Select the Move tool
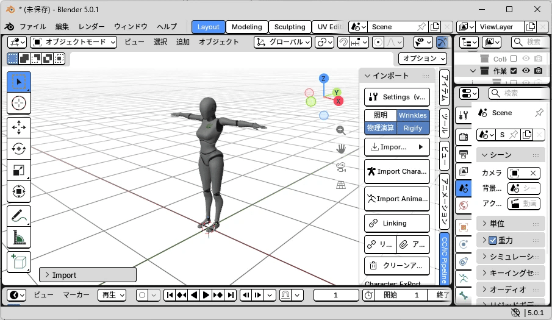This screenshot has width=552, height=320. point(19,127)
